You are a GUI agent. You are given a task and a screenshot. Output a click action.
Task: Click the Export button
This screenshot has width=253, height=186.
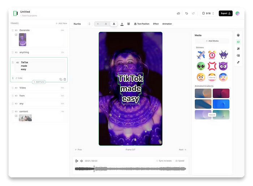[226, 13]
